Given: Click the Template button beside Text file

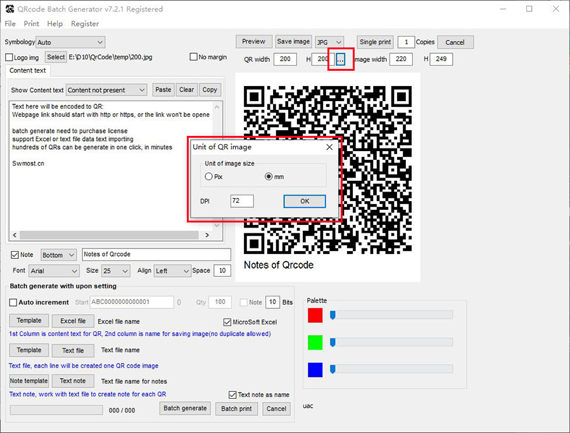Looking at the screenshot, I should (29, 350).
